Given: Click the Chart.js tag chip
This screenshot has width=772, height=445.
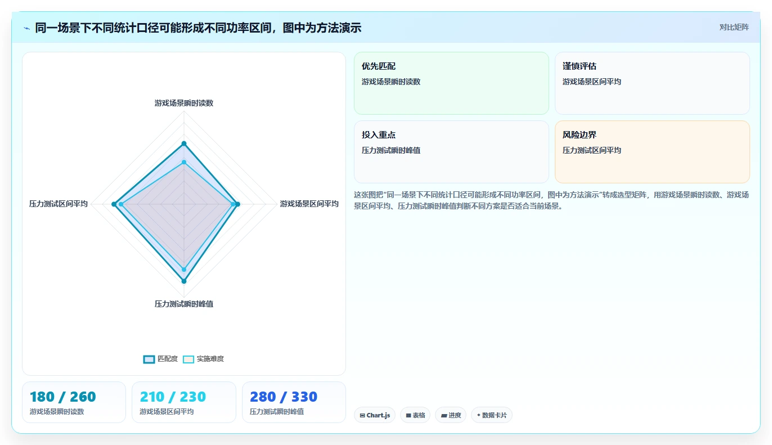Looking at the screenshot, I should [x=375, y=415].
